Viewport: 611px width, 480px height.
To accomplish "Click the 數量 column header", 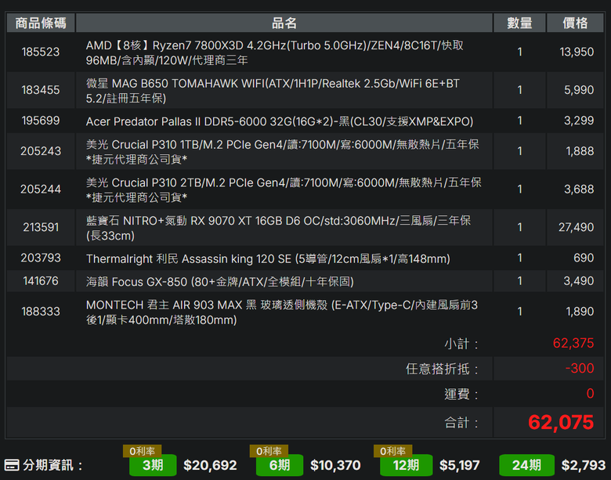I will pos(519,23).
